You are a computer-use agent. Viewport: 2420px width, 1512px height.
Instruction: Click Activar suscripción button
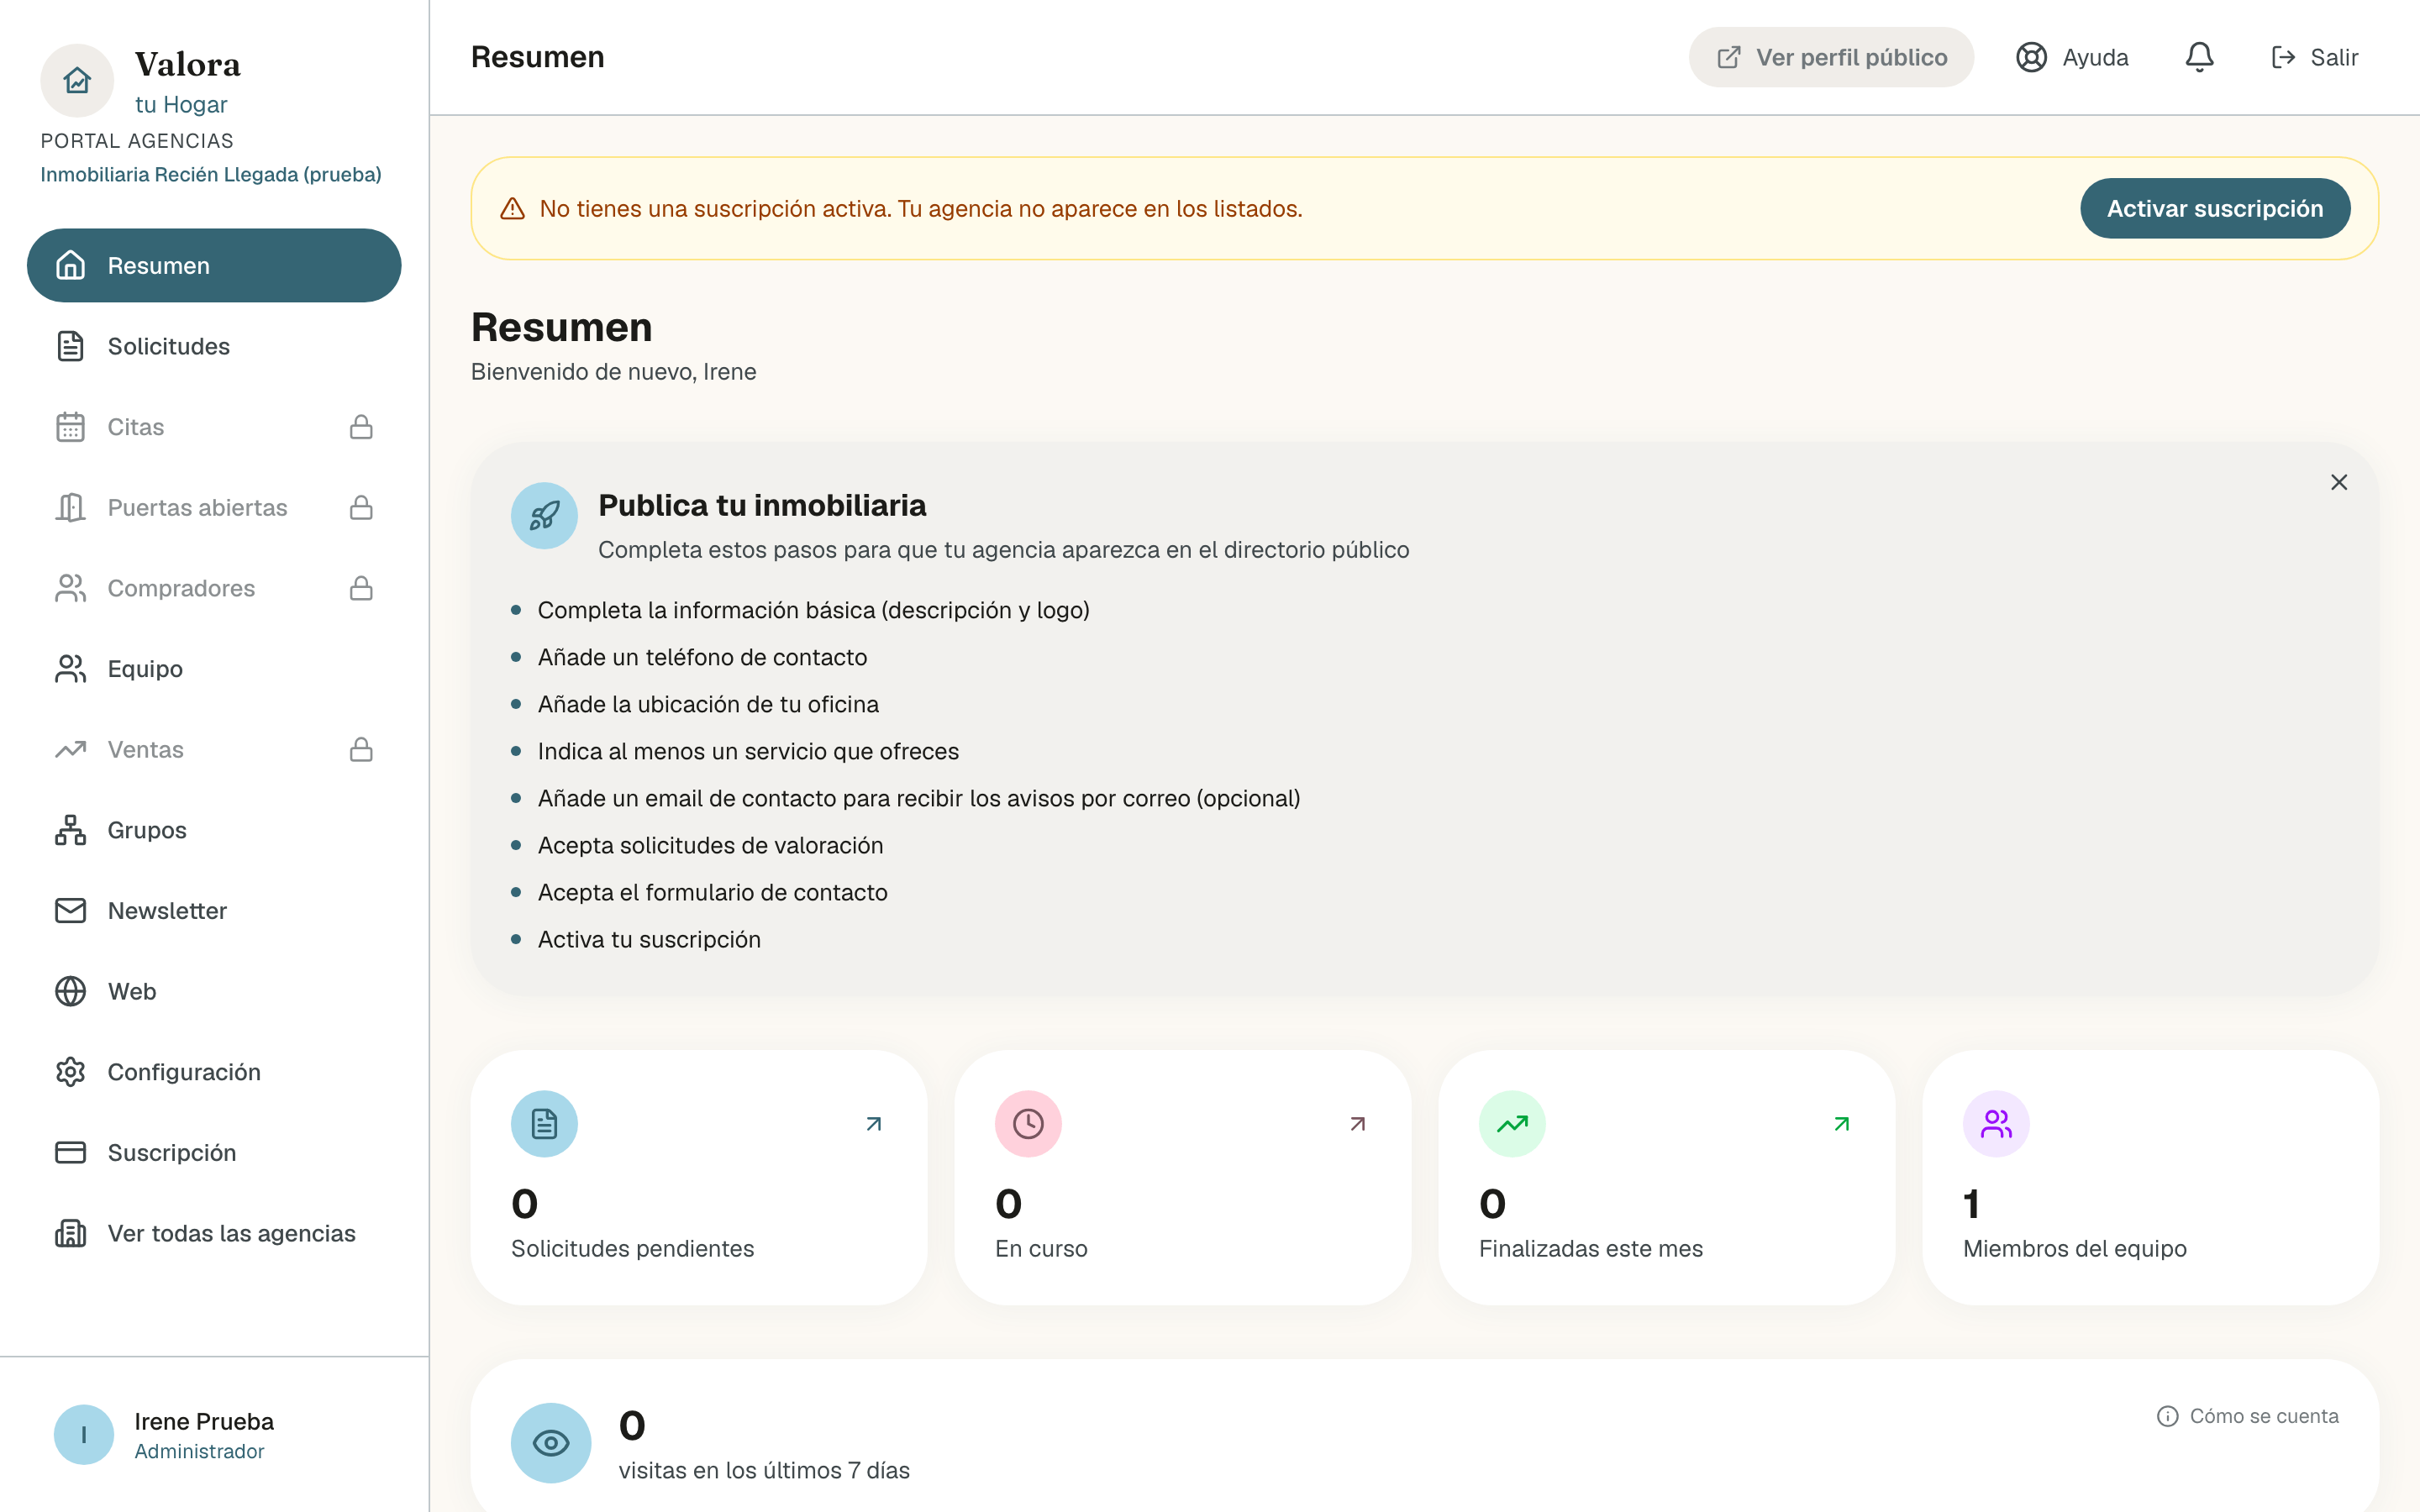[x=2215, y=208]
